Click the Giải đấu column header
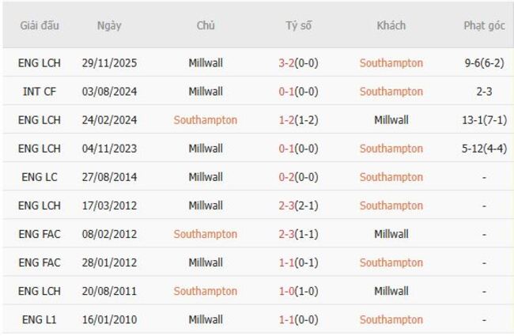This screenshot has width=514, height=336. (x=39, y=25)
